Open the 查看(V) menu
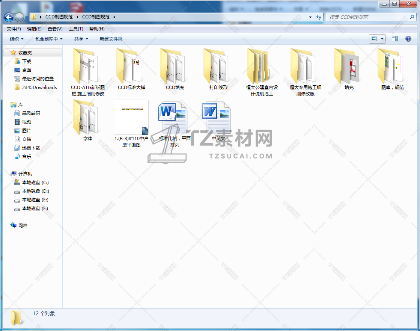This screenshot has height=331, width=420. 55,29
